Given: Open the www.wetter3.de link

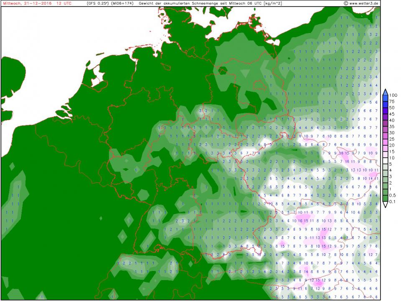Looking at the screenshot, I should tap(364, 3).
